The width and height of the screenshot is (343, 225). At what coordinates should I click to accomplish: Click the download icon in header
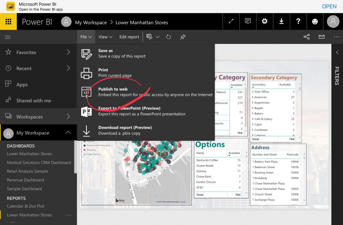click(x=281, y=21)
